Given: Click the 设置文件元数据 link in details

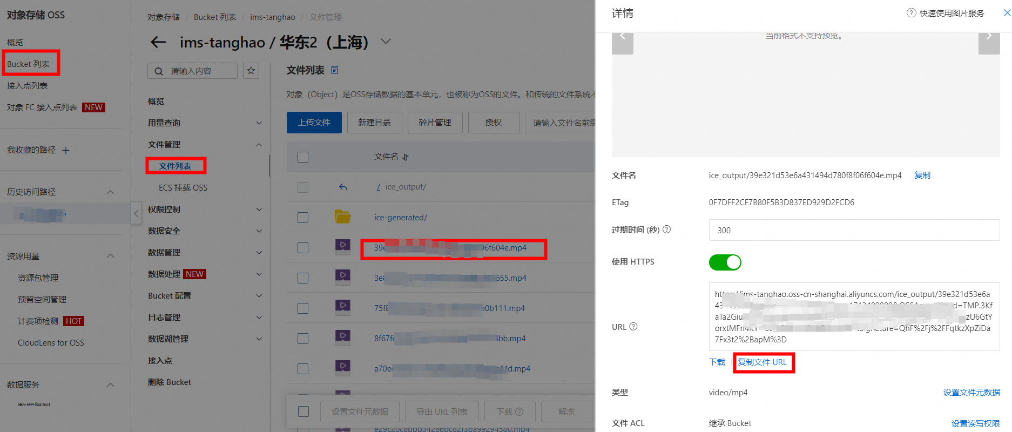Looking at the screenshot, I should click(971, 393).
